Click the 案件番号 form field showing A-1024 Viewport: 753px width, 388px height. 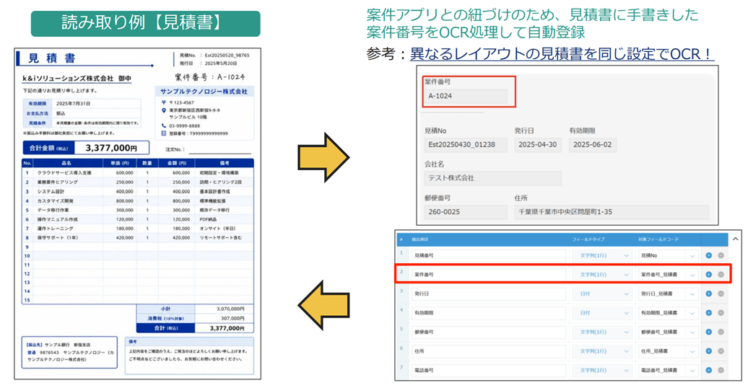466,96
